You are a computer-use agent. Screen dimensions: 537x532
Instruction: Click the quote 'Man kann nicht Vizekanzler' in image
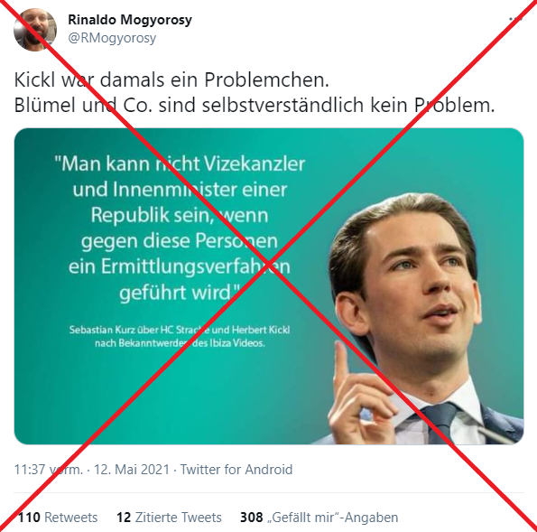(x=180, y=163)
